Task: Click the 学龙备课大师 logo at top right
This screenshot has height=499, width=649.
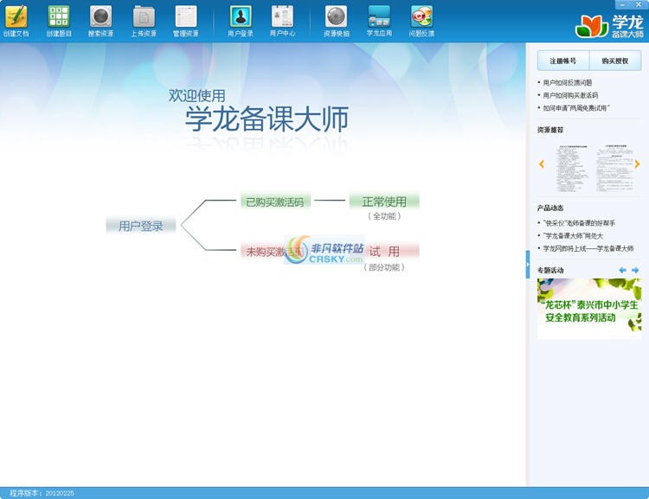Action: tap(609, 27)
